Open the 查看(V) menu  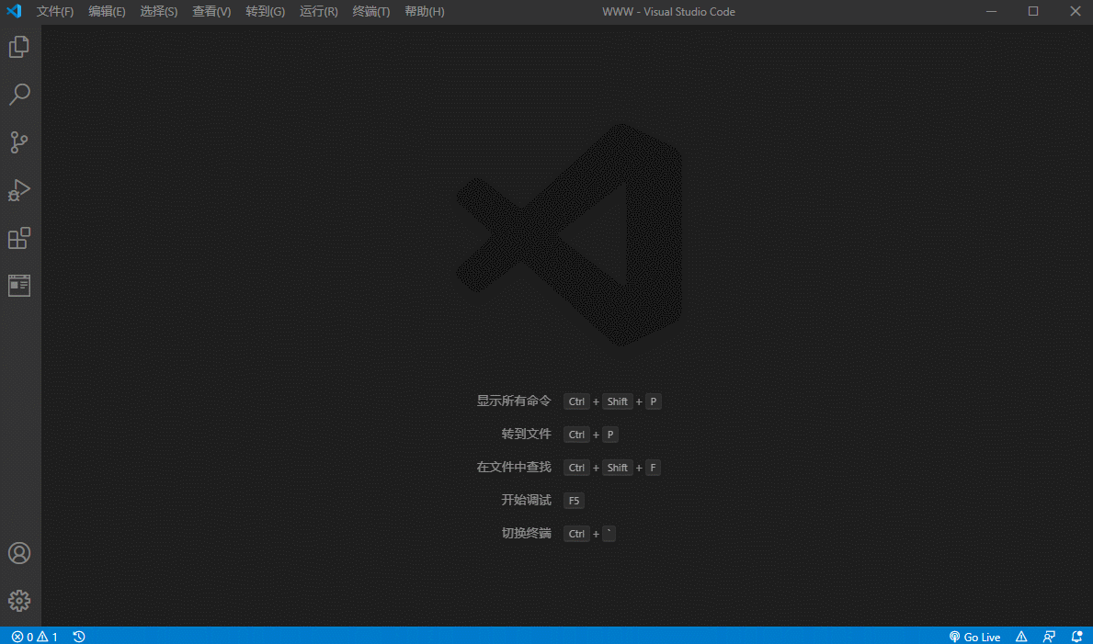pyautogui.click(x=211, y=12)
